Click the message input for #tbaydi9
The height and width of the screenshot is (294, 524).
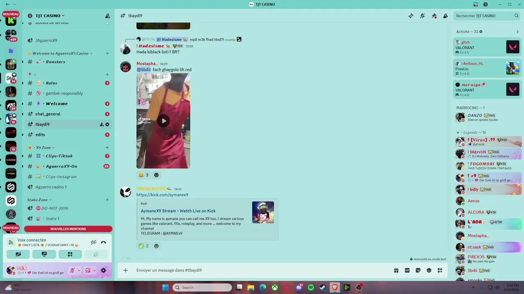click(262, 270)
